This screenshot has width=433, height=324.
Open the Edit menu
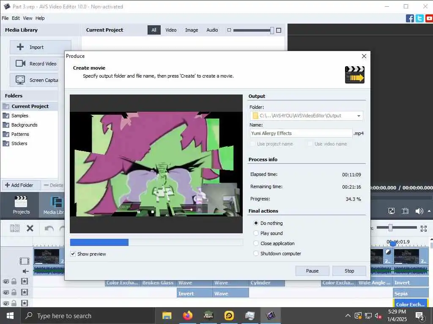16,18
